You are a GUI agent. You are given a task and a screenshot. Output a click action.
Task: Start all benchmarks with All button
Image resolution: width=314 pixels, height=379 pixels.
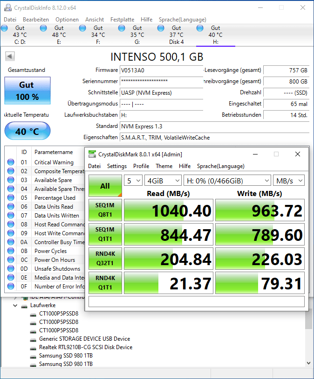click(x=105, y=186)
